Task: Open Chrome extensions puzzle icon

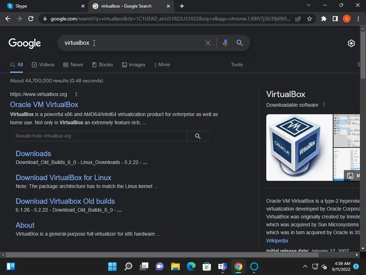Action: point(323,19)
